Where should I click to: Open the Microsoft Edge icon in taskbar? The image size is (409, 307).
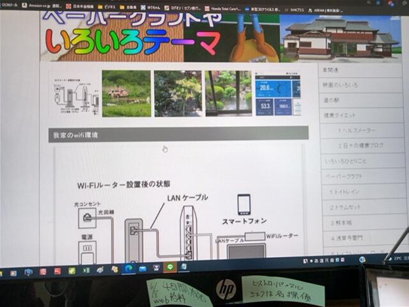pos(128,269)
